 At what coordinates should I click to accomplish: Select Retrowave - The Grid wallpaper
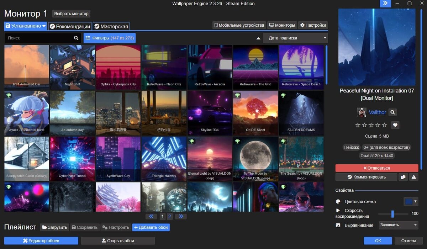click(255, 67)
